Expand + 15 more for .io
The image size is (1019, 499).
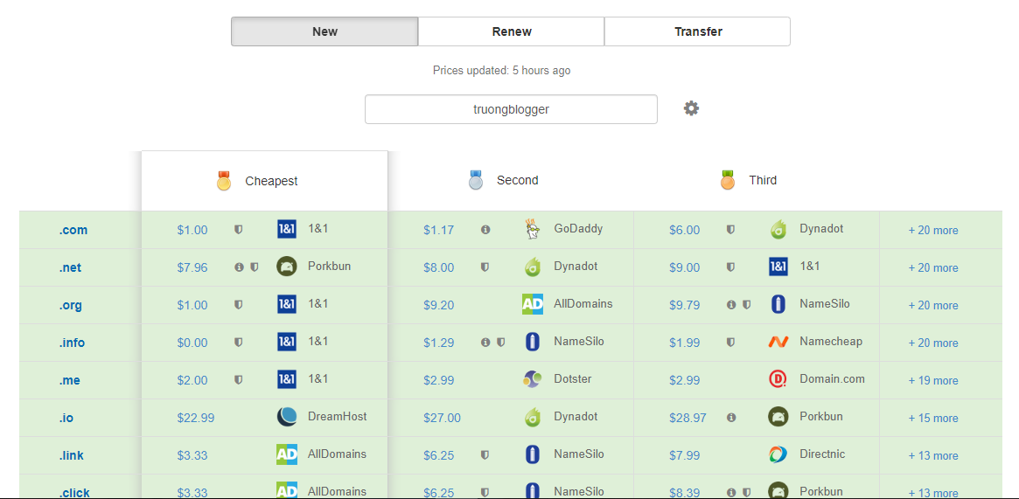tap(933, 419)
